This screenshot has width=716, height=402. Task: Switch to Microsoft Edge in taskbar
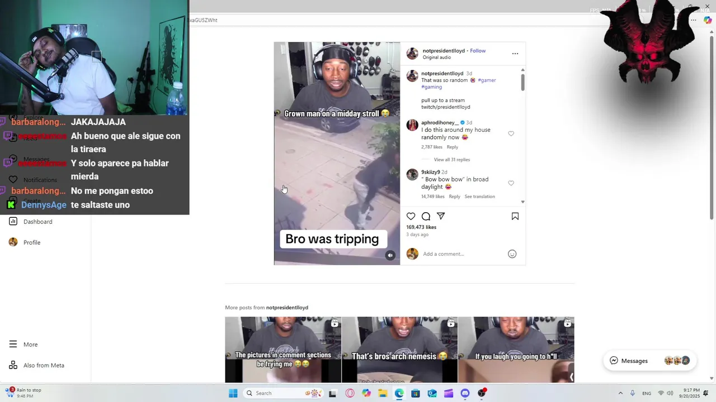399,393
